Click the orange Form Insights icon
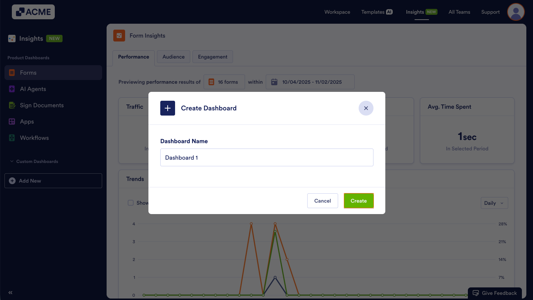 tap(119, 36)
